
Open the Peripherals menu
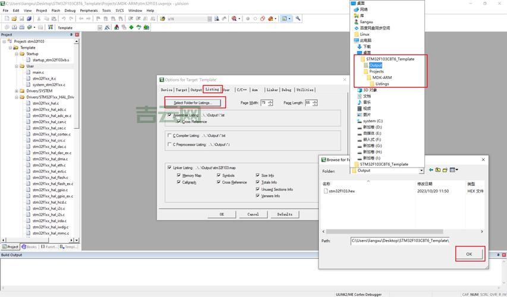click(x=89, y=10)
